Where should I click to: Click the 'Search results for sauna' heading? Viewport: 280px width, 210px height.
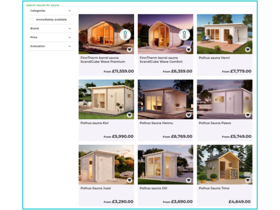pyautogui.click(x=43, y=5)
